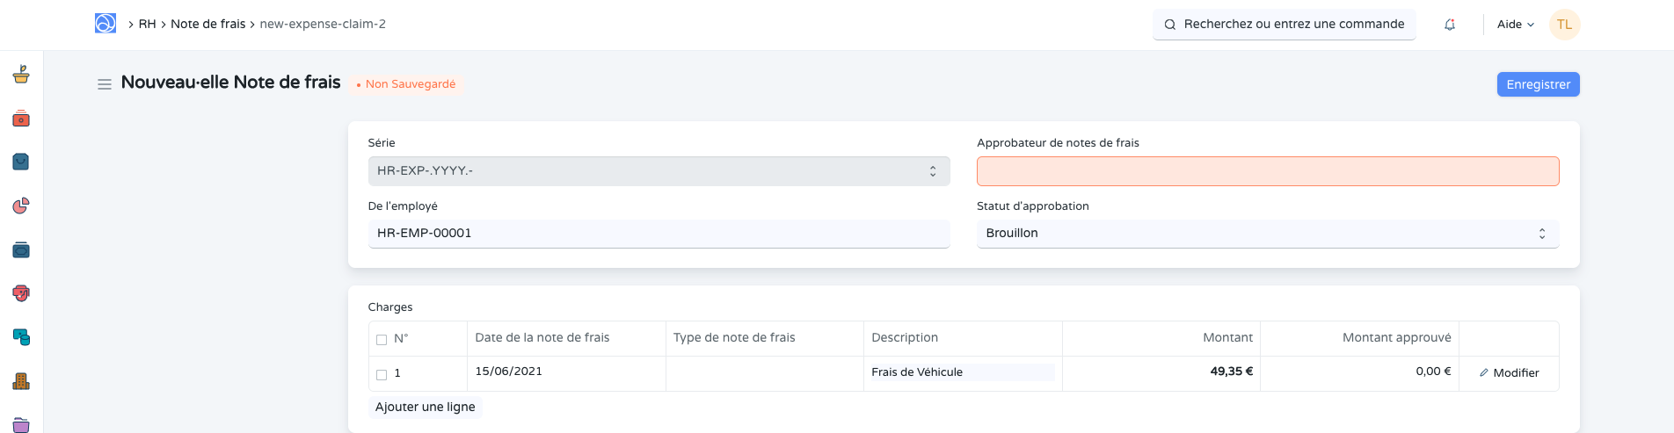Open the Statut d'approbation dropdown
This screenshot has width=1674, height=433.
coord(1267,234)
